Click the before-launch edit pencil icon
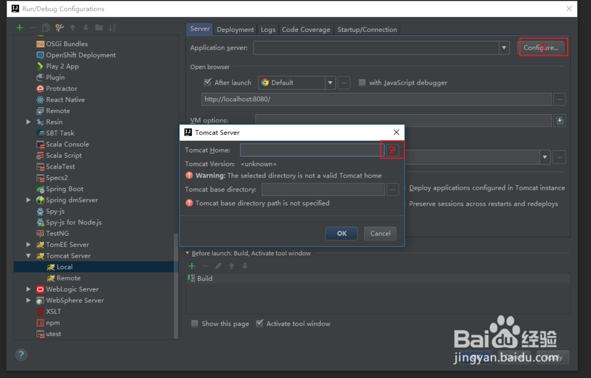The width and height of the screenshot is (591, 378). (218, 266)
